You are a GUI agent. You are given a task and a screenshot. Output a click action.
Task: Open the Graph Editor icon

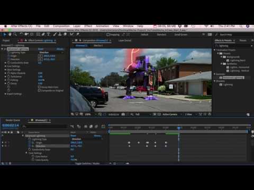103,126
